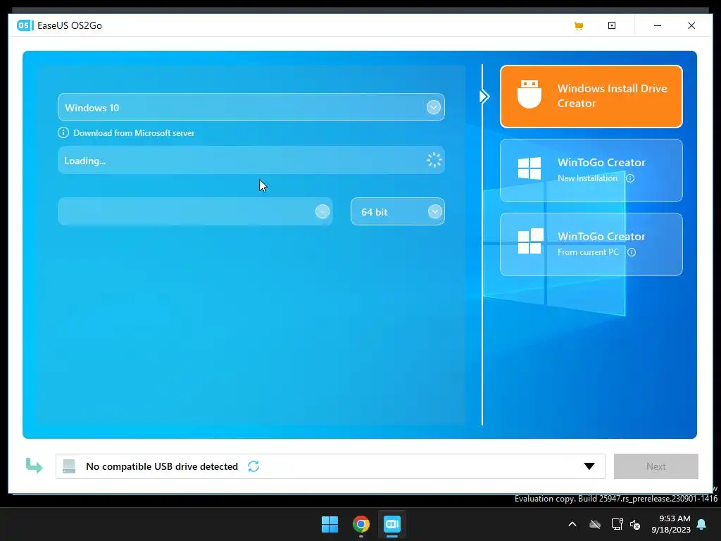The height and width of the screenshot is (541, 721).
Task: Click the Next button
Action: pyautogui.click(x=656, y=466)
